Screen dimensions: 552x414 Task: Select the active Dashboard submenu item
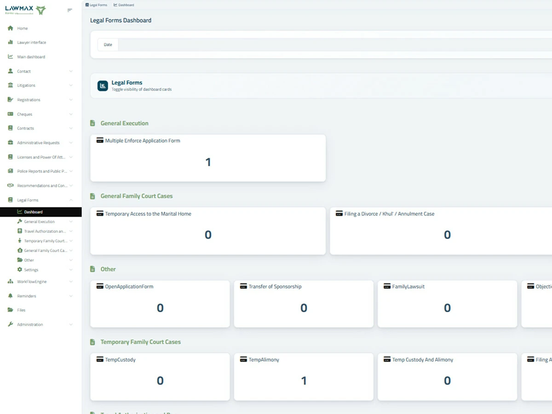40,212
